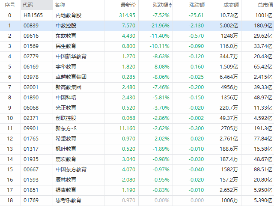This screenshot has width=274, height=206.
Task: Click market cap 1001亿
Action: click(x=264, y=15)
